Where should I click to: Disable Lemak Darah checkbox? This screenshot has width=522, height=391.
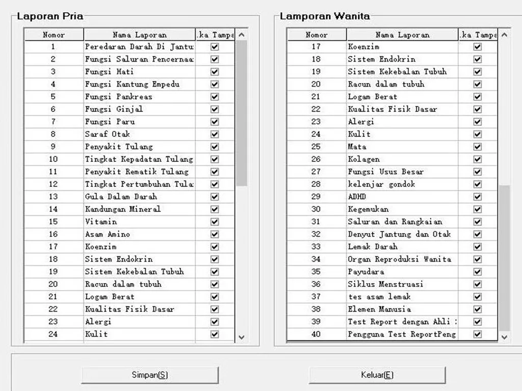coord(478,247)
